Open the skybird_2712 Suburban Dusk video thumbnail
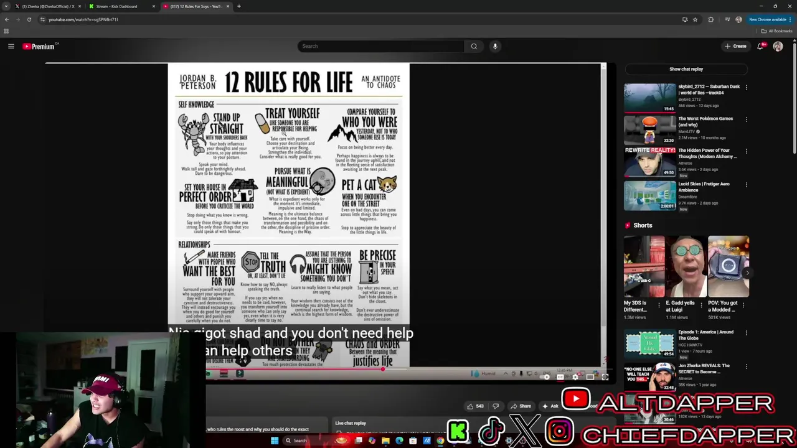This screenshot has width=797, height=448. coord(649,98)
